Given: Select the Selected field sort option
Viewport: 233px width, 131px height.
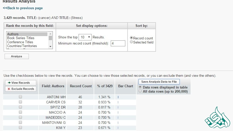Looking at the screenshot, I should [x=131, y=42].
